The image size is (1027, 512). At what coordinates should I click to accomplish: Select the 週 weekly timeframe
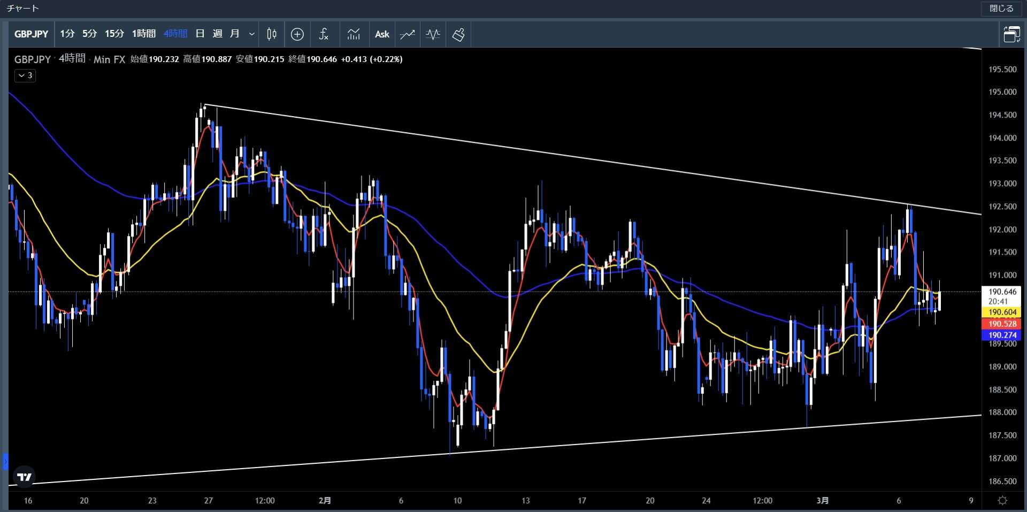pyautogui.click(x=217, y=34)
